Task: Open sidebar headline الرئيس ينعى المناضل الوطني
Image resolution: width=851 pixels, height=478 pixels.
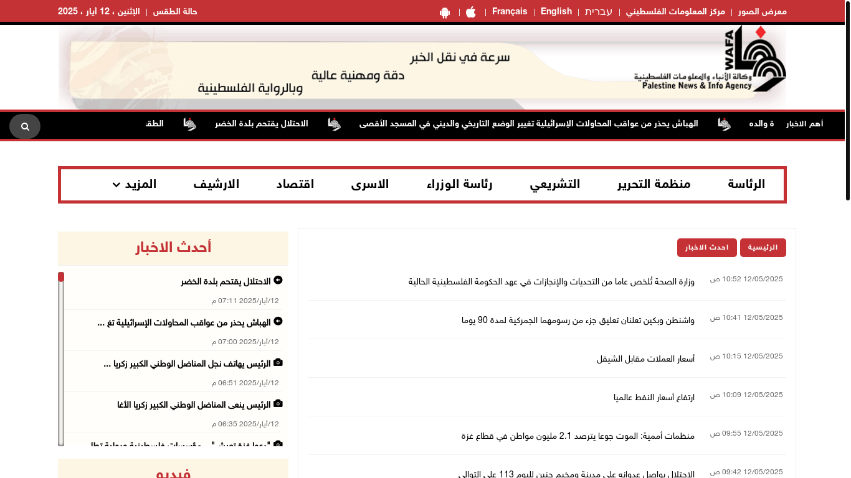Action: point(194,405)
